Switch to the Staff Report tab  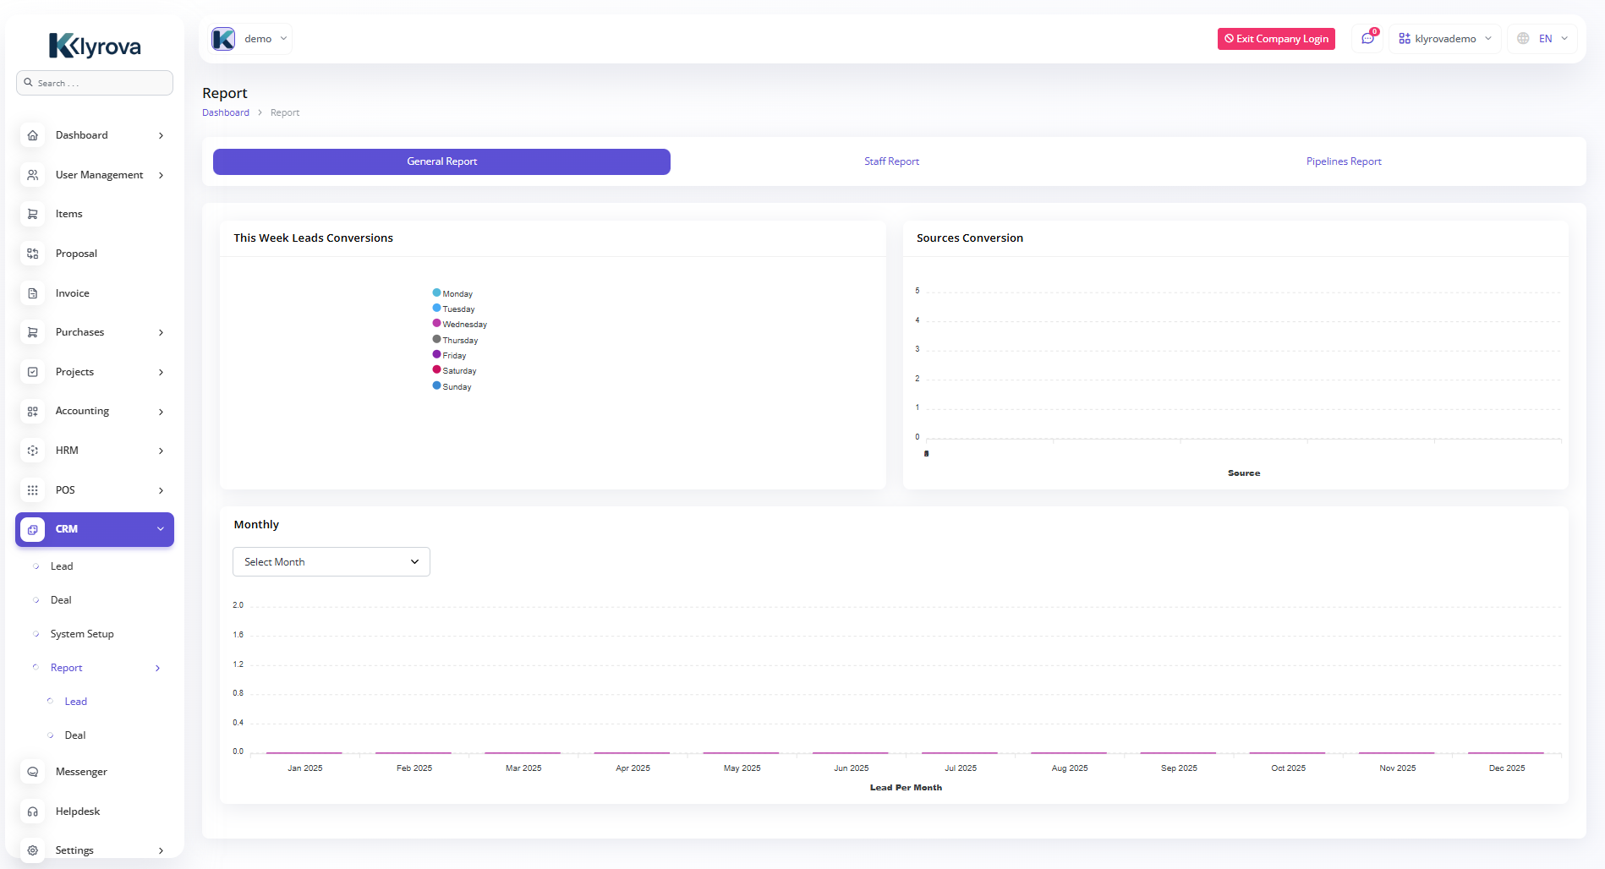[891, 161]
